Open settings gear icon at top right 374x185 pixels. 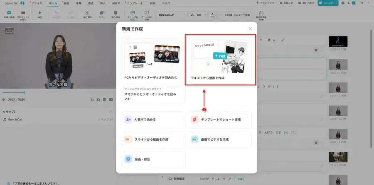(343, 3)
